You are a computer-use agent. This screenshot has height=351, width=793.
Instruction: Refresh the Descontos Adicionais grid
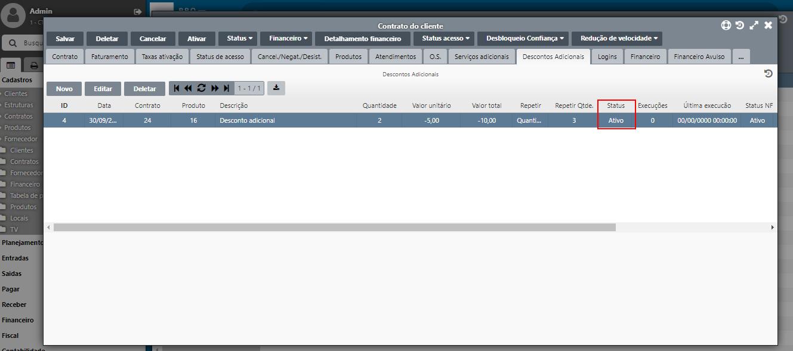point(201,88)
